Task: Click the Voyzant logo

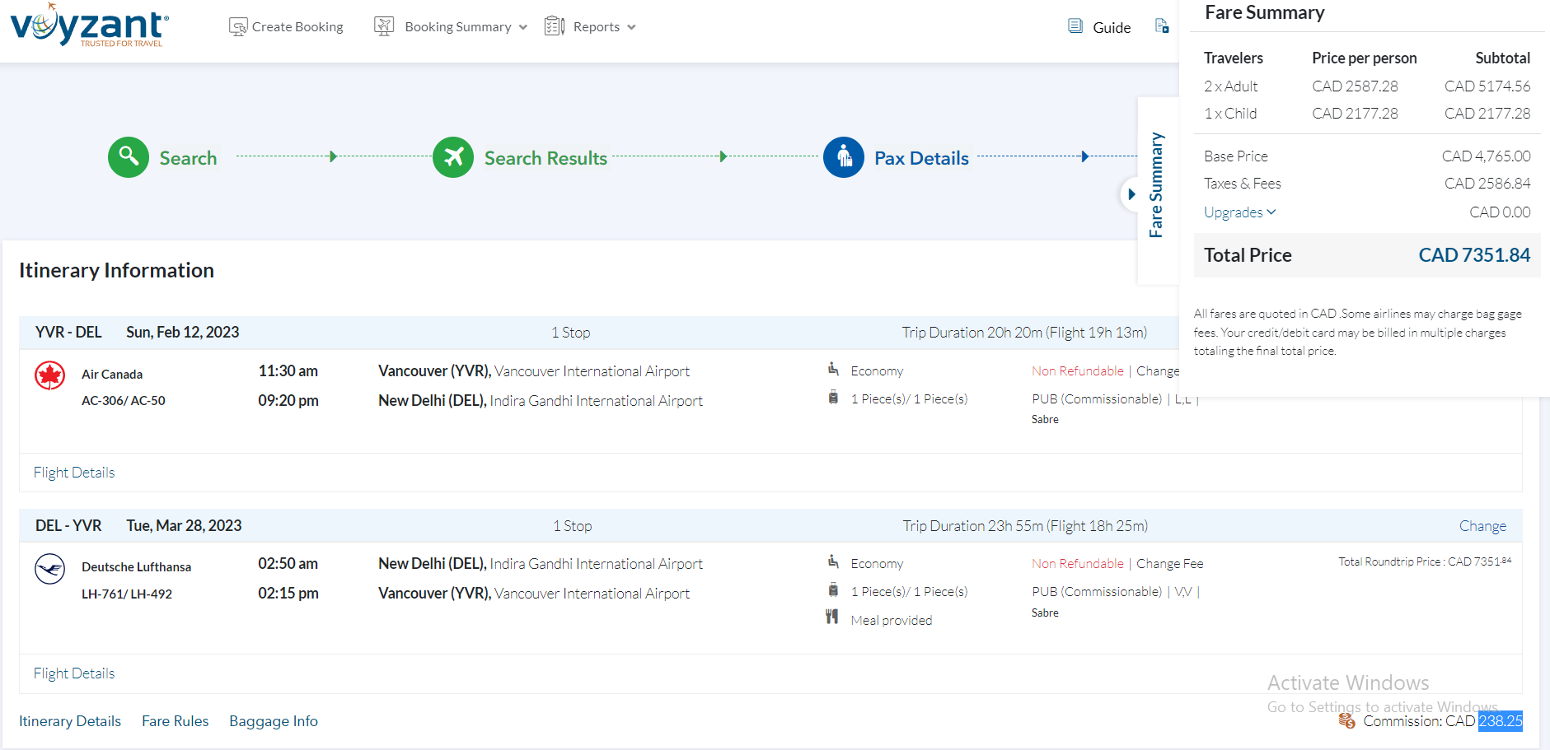Action: click(x=89, y=26)
